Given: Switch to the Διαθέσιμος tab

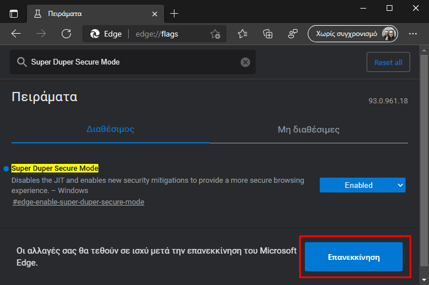Looking at the screenshot, I should pyautogui.click(x=110, y=129).
